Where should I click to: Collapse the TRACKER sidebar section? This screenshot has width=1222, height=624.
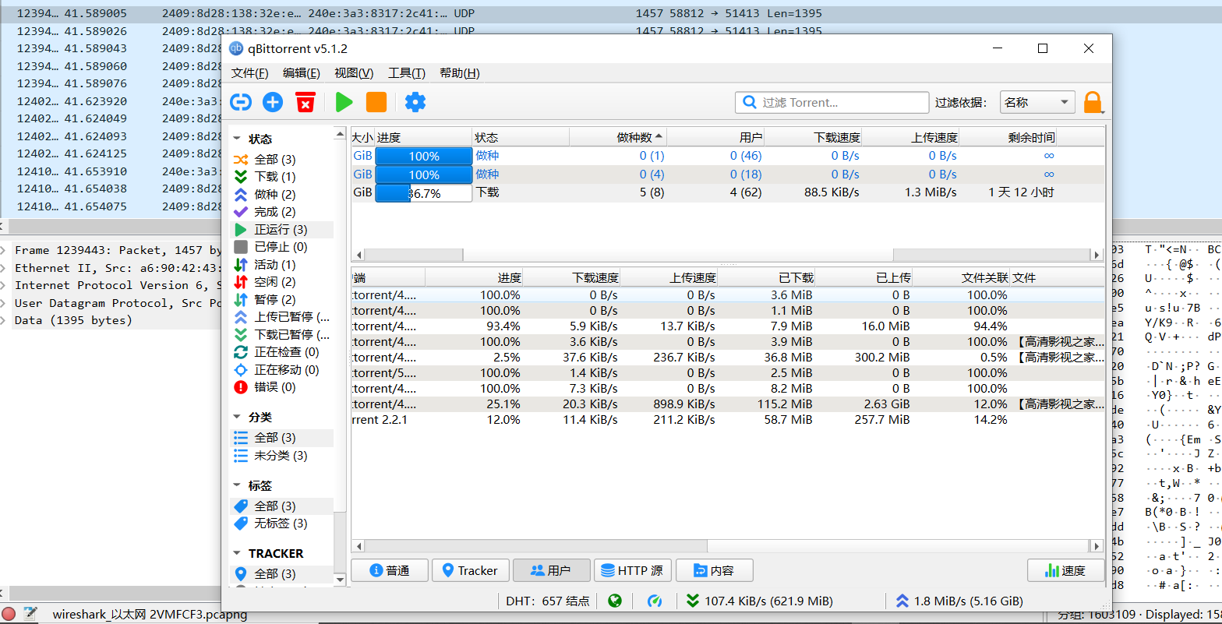pyautogui.click(x=237, y=553)
